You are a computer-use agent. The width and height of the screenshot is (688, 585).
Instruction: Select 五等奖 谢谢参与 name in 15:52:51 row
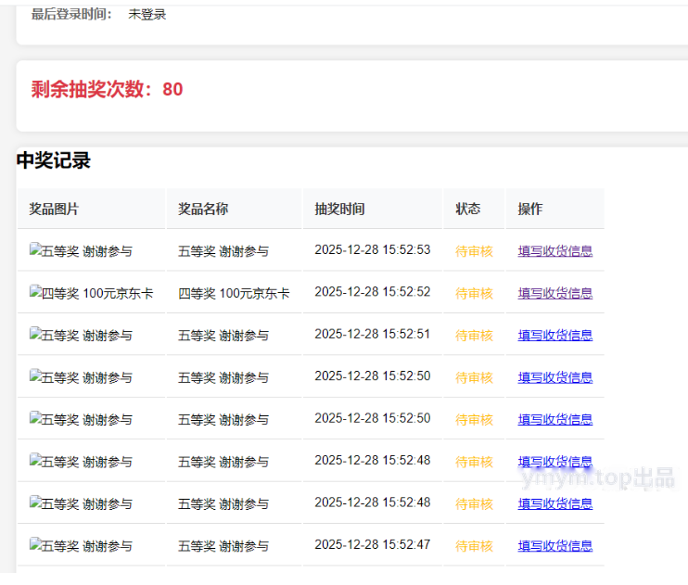click(x=223, y=336)
